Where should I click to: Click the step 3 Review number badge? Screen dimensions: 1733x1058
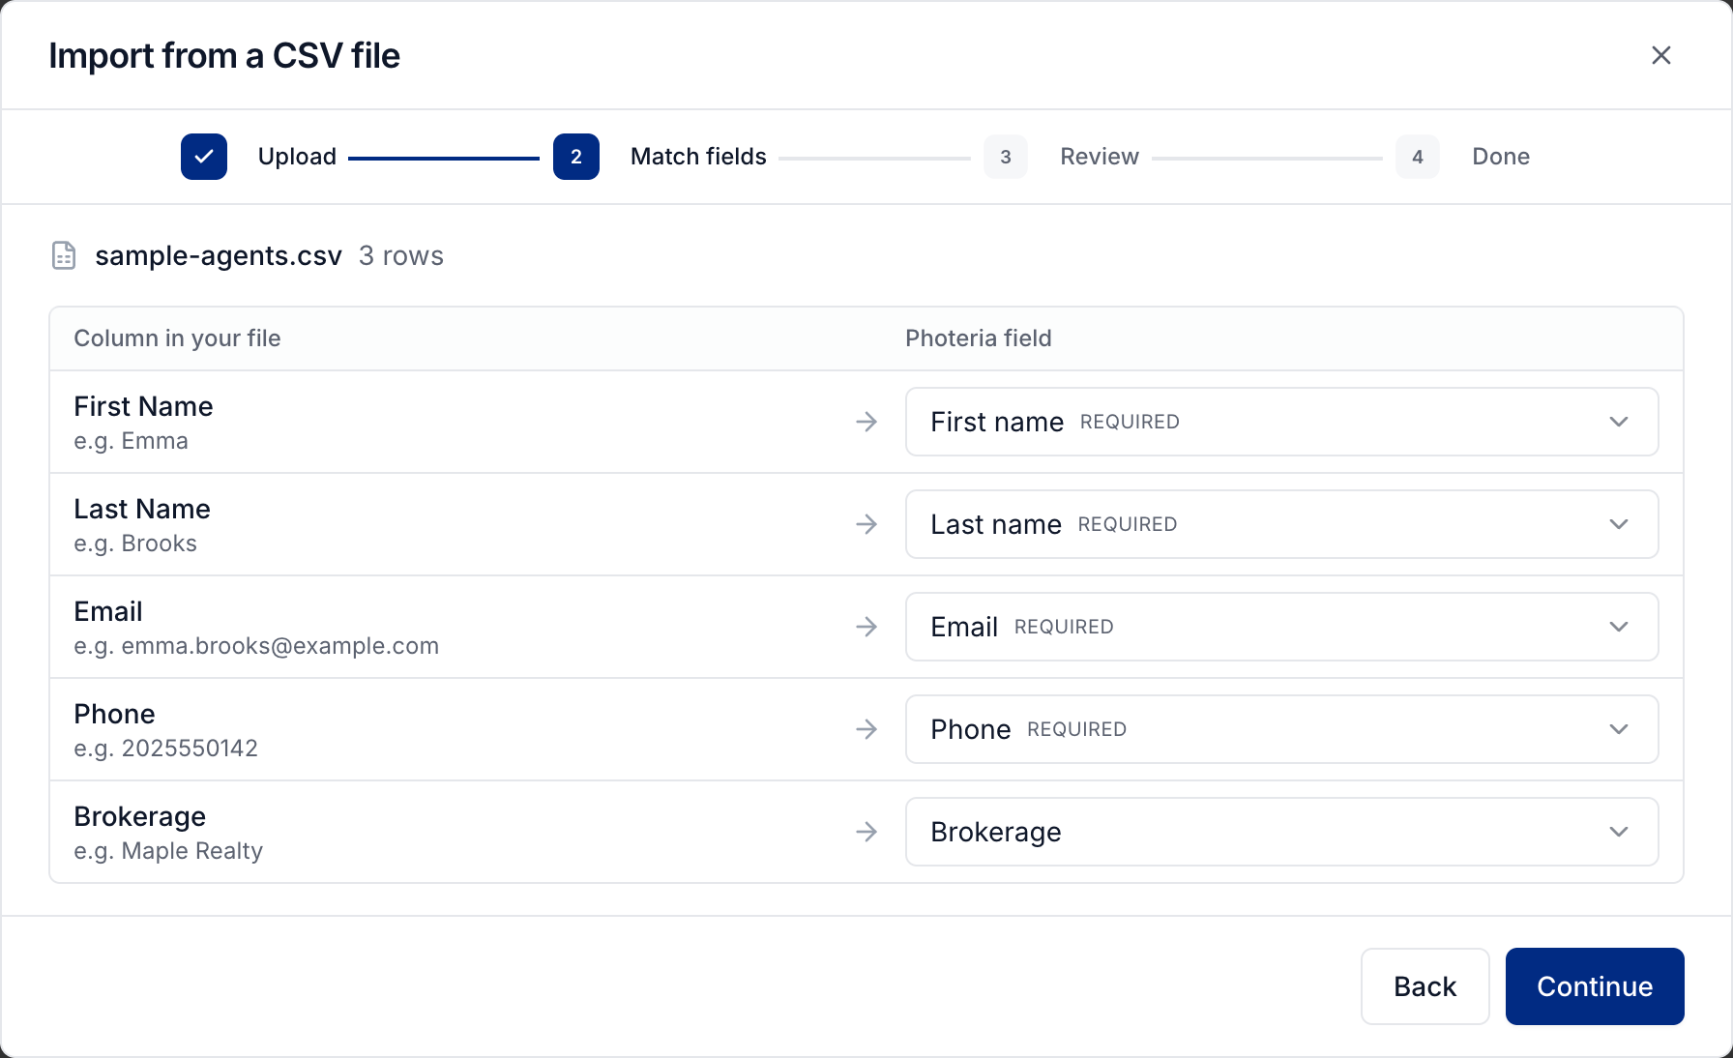(1006, 157)
